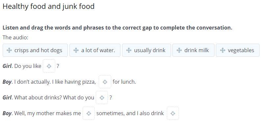The height and width of the screenshot is (126, 279).
Task: Click move icon on 'a lot of water.' chip
Action: 76,51
